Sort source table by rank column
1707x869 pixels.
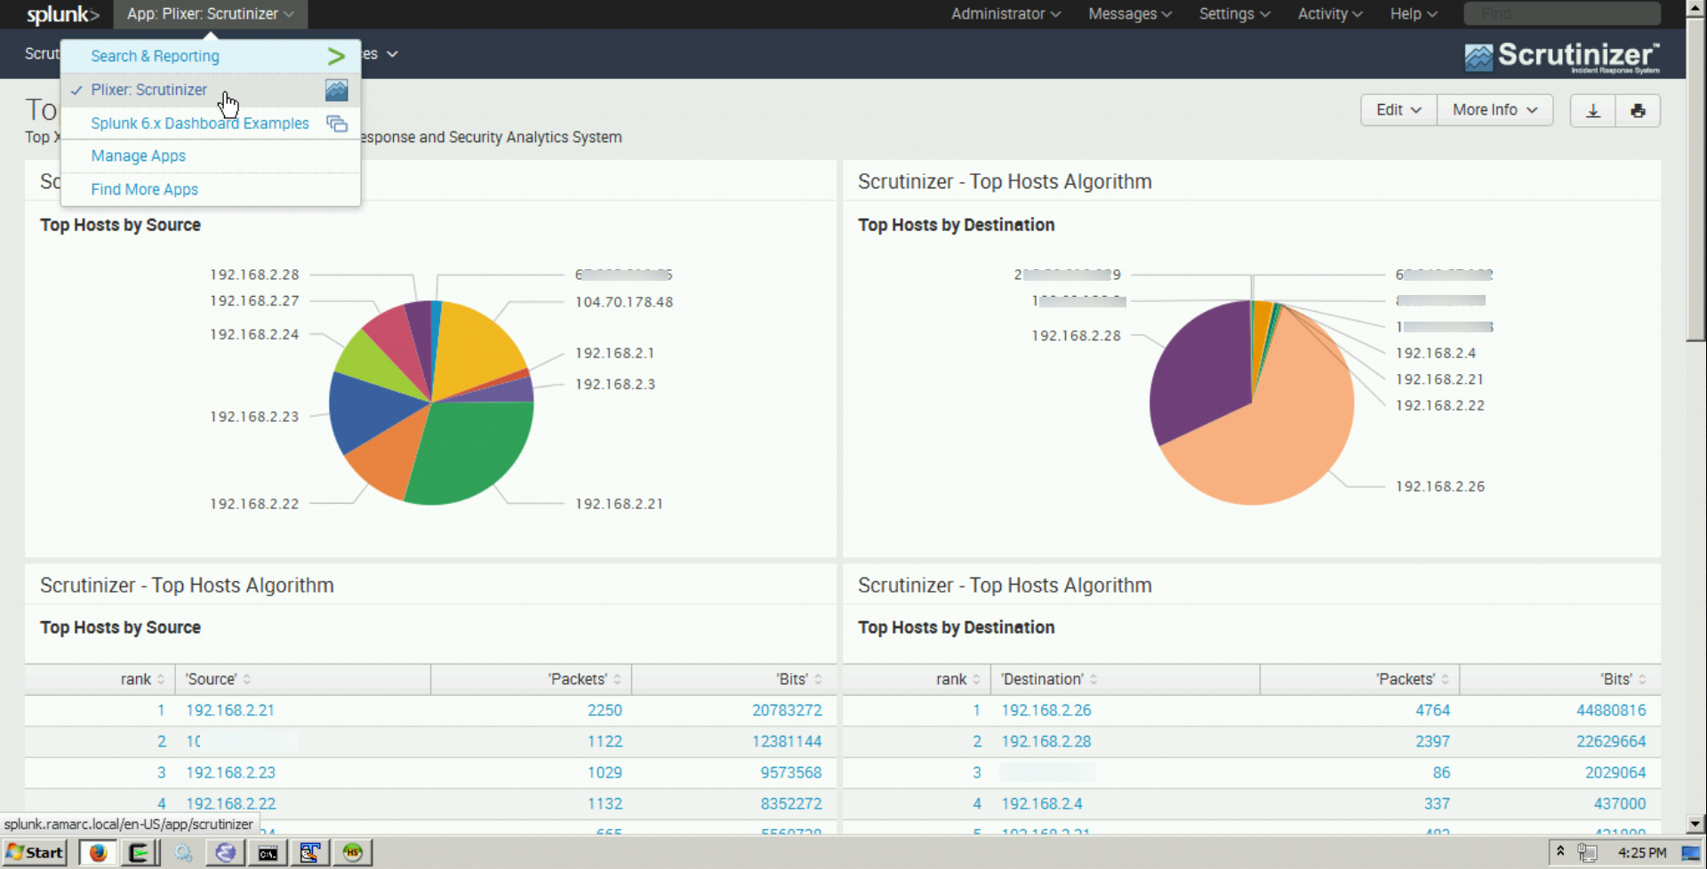tap(142, 680)
